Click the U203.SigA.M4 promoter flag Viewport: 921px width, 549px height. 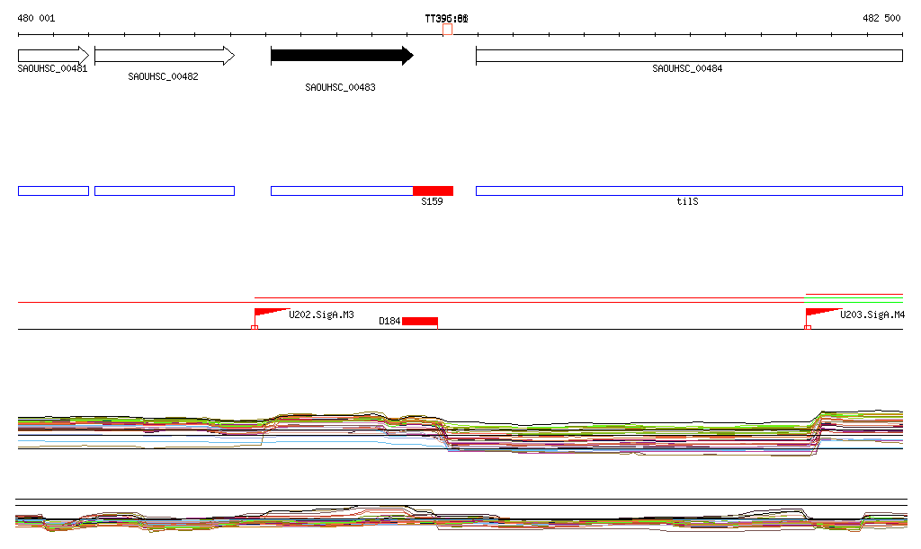click(x=824, y=313)
